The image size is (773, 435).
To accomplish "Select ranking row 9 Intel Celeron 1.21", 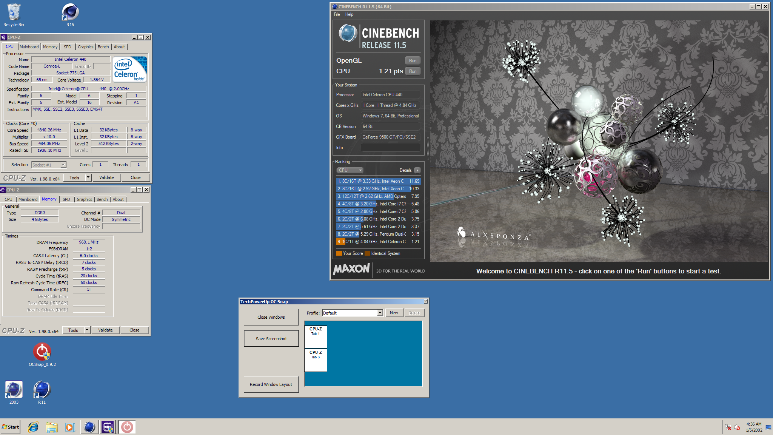I will (379, 242).
